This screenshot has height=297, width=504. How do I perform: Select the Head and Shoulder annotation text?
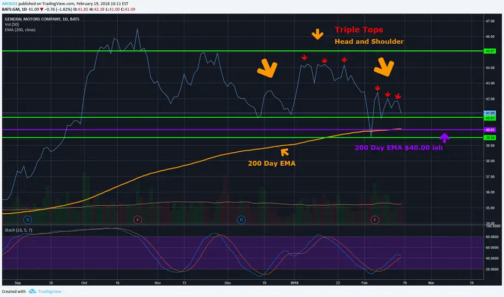pos(369,42)
